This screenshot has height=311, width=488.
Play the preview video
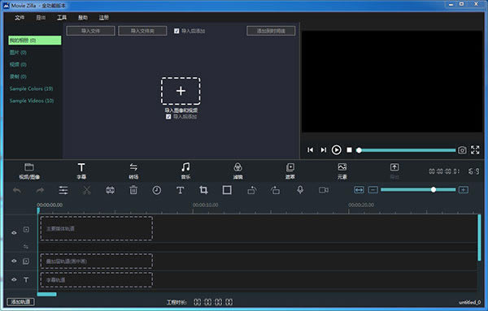click(336, 150)
